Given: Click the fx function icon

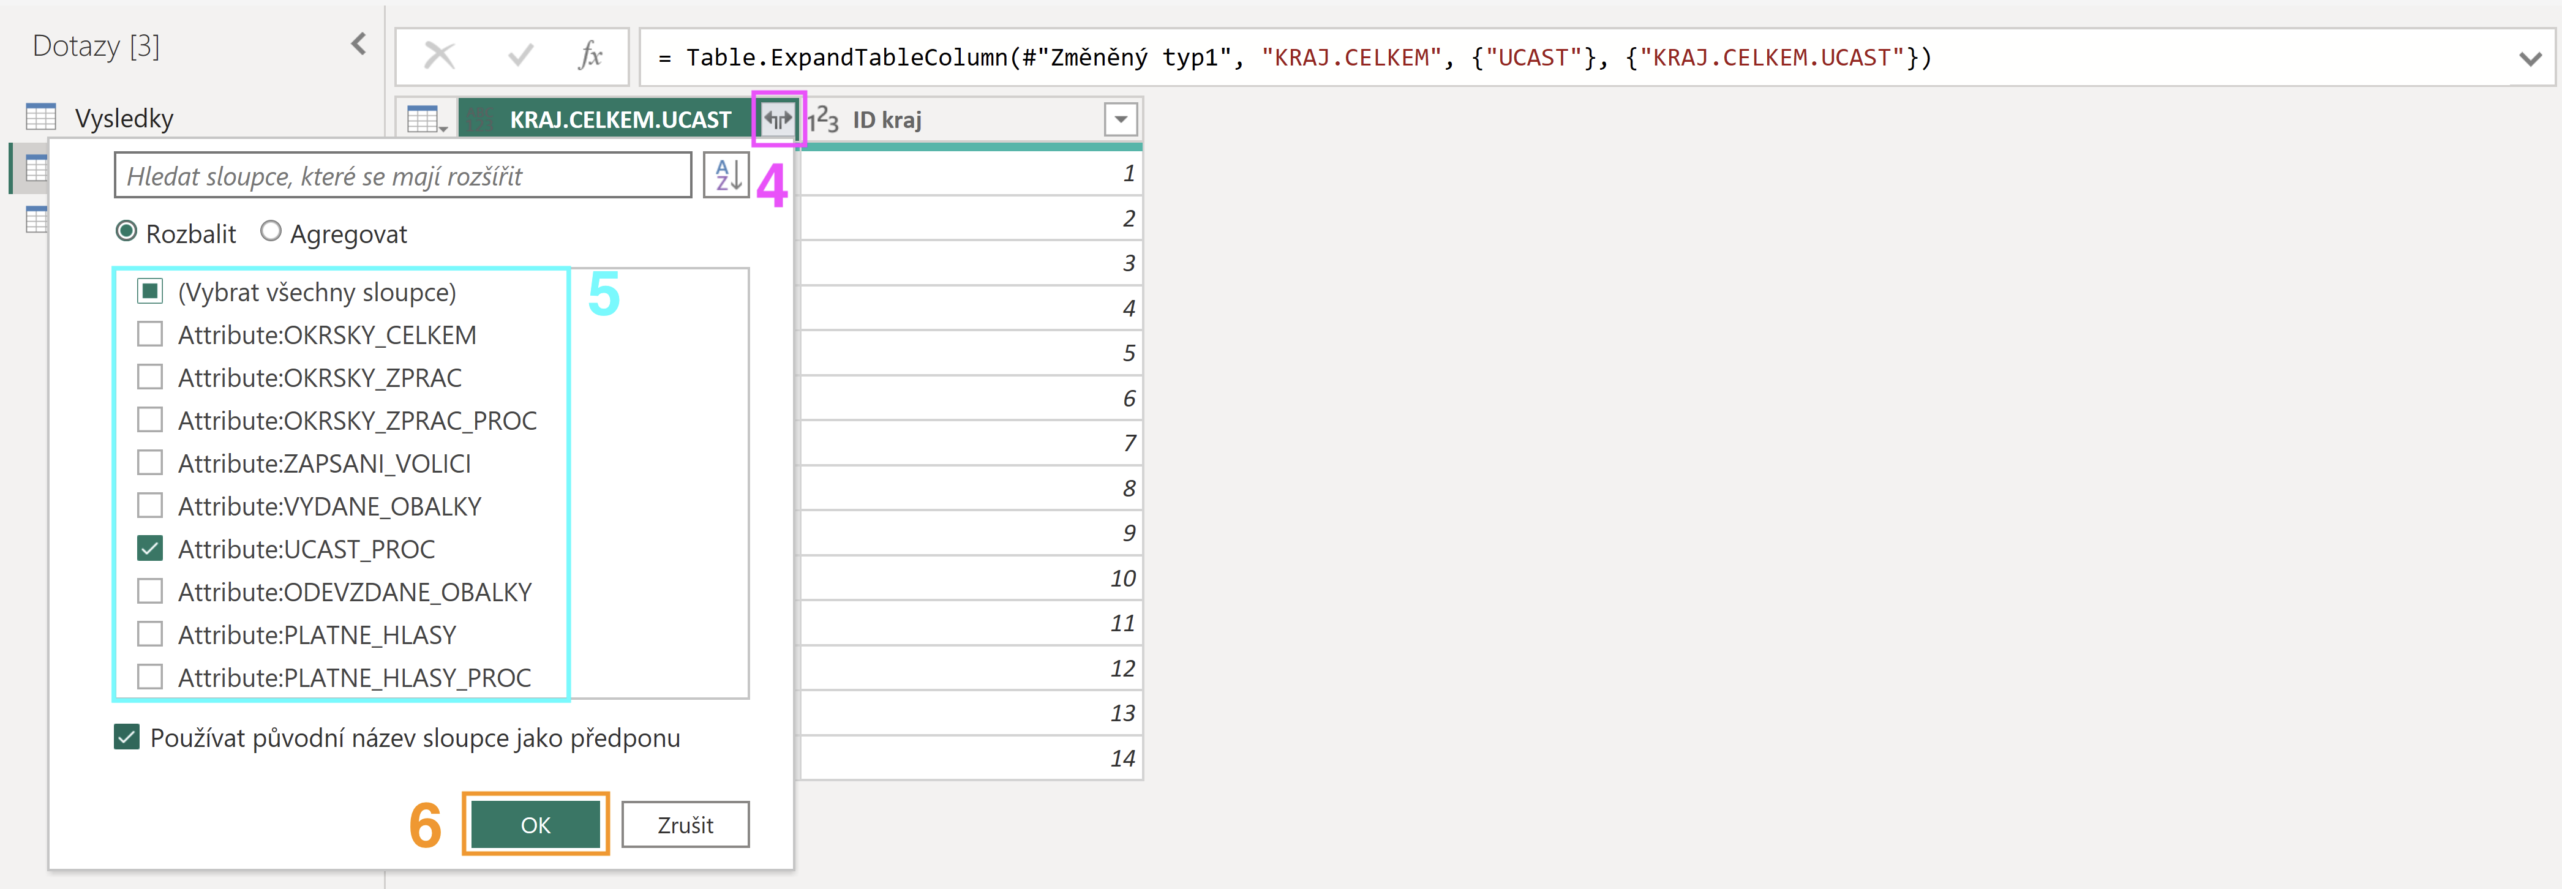Looking at the screenshot, I should (591, 56).
